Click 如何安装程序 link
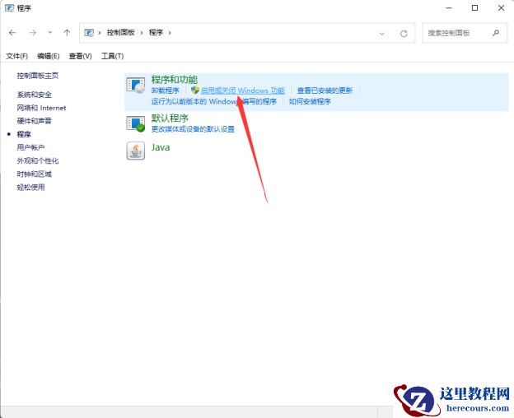This screenshot has height=418, width=514. [x=310, y=101]
